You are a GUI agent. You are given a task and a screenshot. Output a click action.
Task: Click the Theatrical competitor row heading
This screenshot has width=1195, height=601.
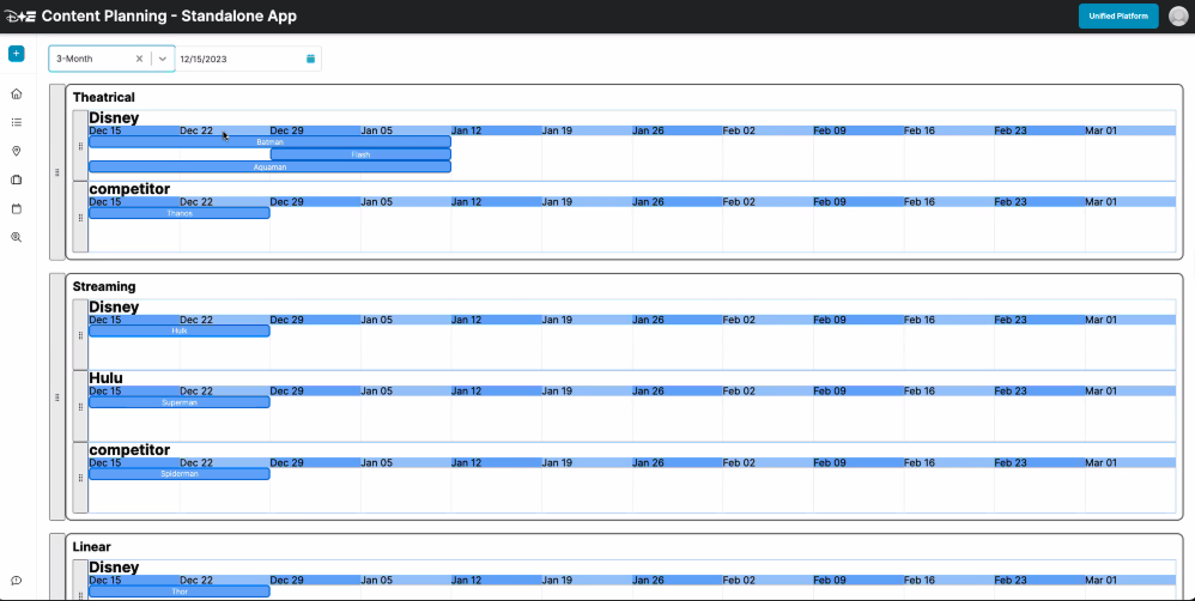coord(130,189)
